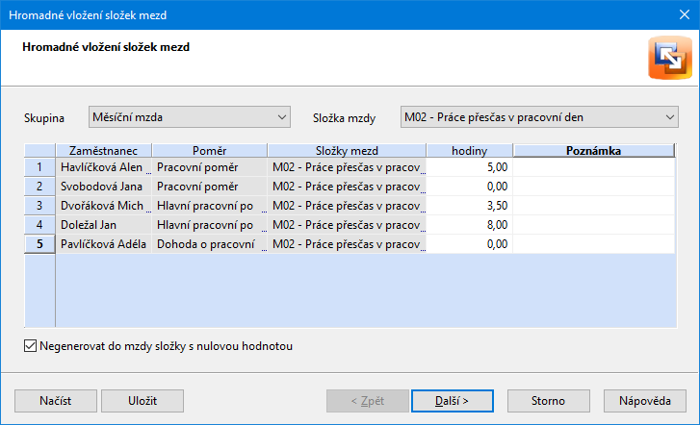This screenshot has width=700, height=425.
Task: Open ellipsis in row 2 Složky mezd cell
Action: click(x=423, y=192)
